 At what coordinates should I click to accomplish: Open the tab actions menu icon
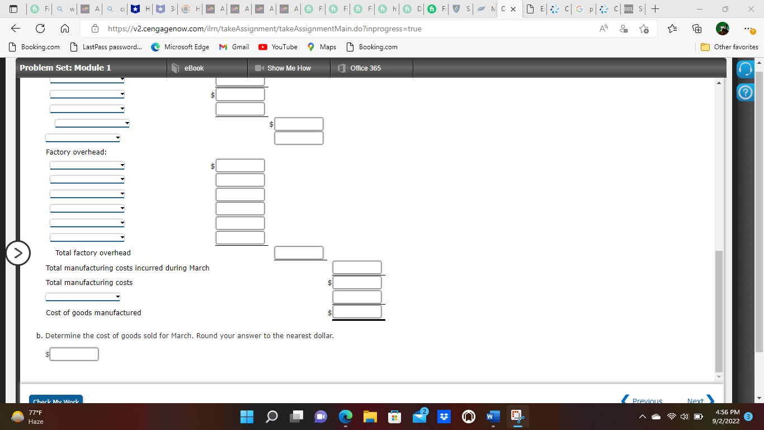pyautogui.click(x=12, y=9)
